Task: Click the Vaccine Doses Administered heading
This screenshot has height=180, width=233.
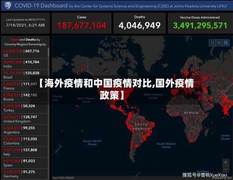Action: pos(199,17)
